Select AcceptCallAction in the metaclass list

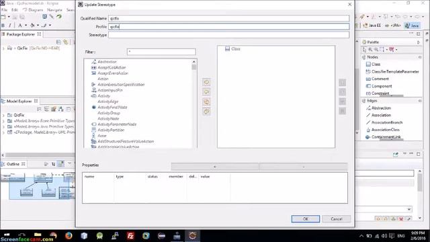click(x=112, y=67)
